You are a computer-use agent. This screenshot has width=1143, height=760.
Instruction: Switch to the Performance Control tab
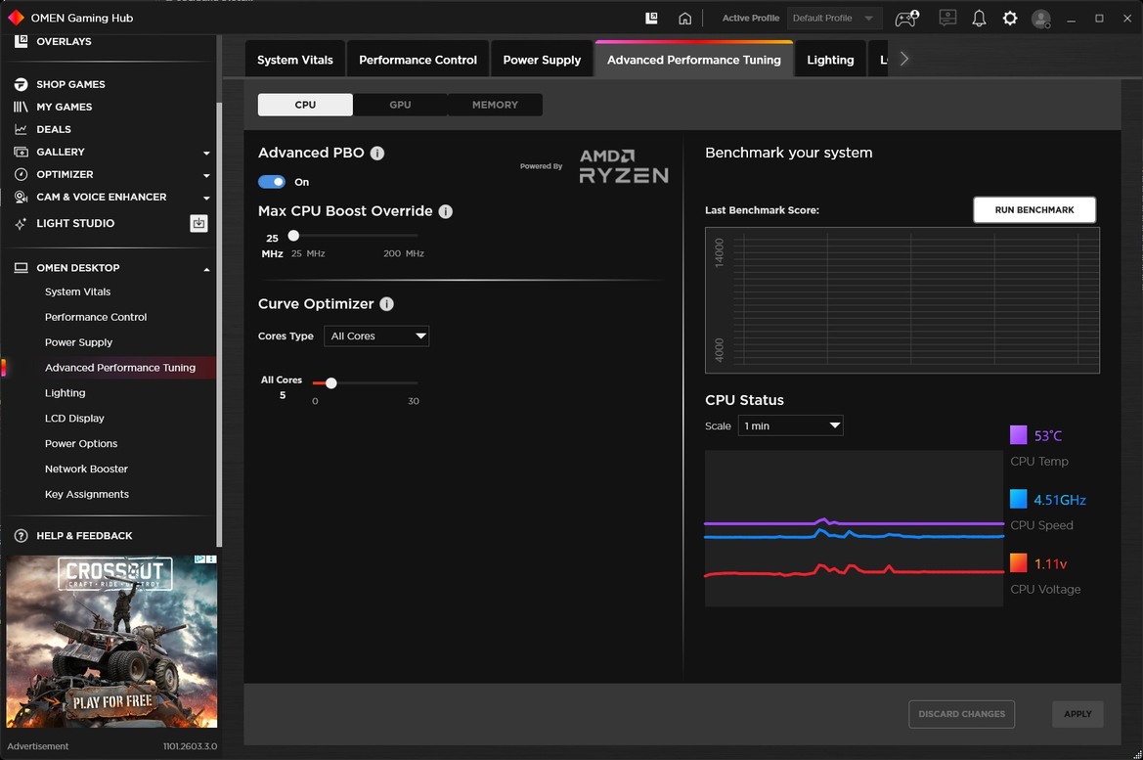click(x=418, y=60)
